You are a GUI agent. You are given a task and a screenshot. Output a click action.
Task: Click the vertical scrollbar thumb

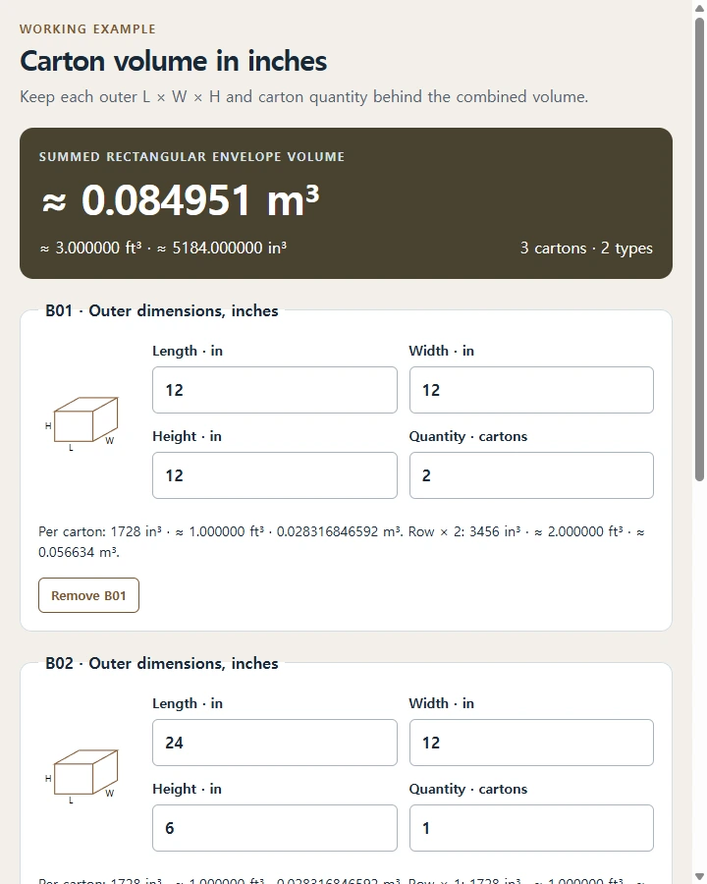pyautogui.click(x=700, y=249)
